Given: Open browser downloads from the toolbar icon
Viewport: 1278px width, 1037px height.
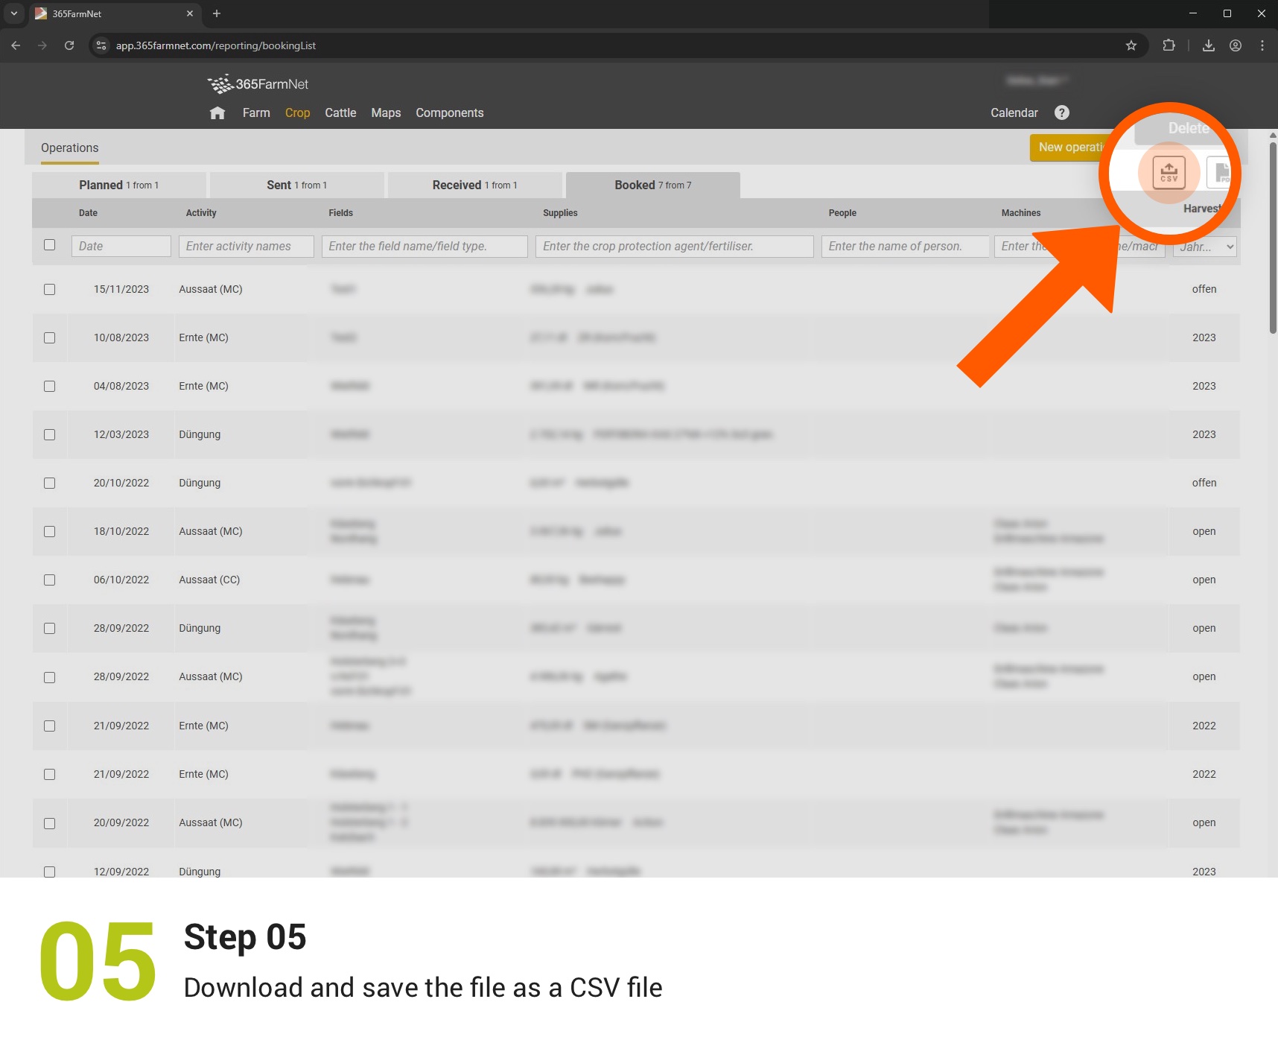Looking at the screenshot, I should [1208, 45].
